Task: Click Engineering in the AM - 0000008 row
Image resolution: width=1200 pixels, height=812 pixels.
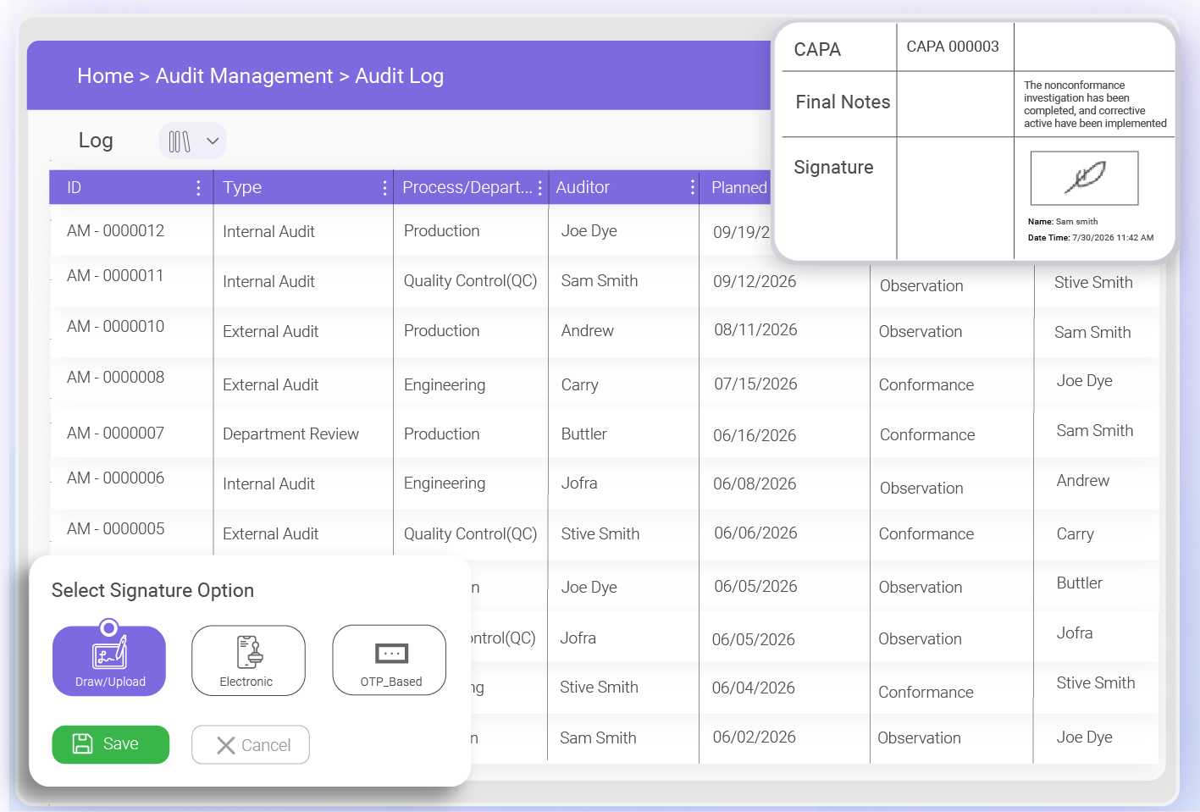Action: tap(445, 385)
